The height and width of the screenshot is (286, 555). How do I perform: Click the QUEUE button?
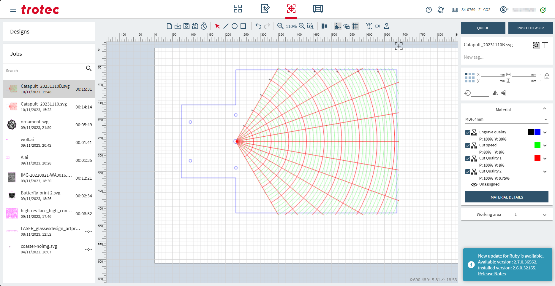[483, 28]
